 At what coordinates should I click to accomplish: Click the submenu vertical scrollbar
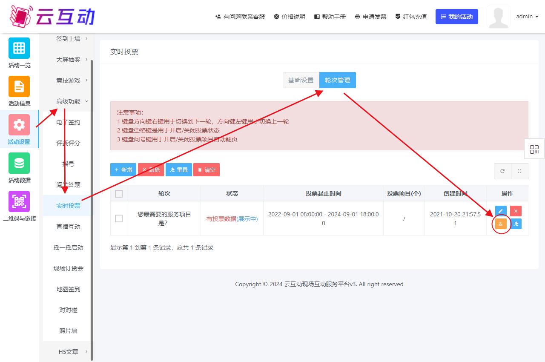(x=92, y=210)
